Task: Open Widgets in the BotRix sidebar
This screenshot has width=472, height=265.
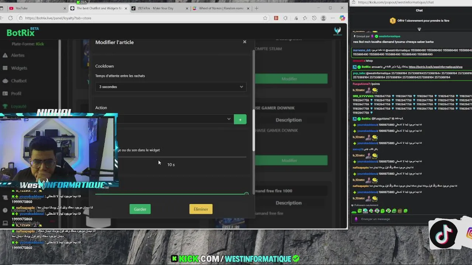Action: coord(19,68)
